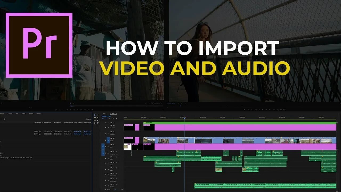Step back one frame in Program monitor
The width and height of the screenshot is (341, 192).
pyautogui.click(x=259, y=110)
